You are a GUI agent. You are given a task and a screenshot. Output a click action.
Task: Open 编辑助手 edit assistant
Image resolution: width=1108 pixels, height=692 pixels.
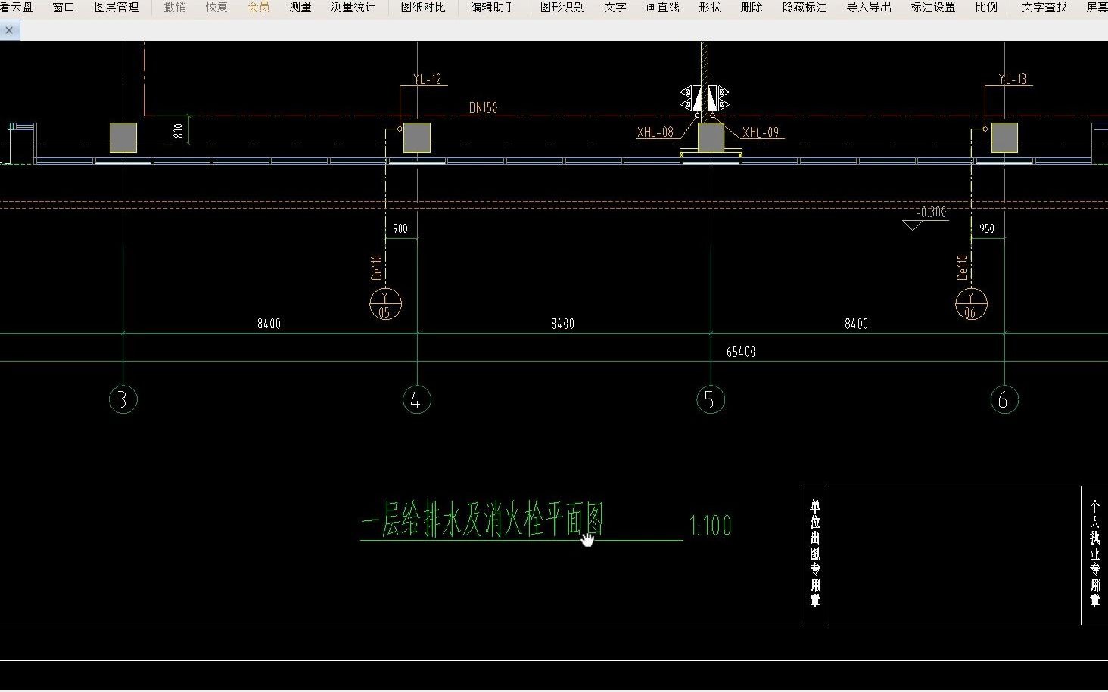pyautogui.click(x=493, y=8)
